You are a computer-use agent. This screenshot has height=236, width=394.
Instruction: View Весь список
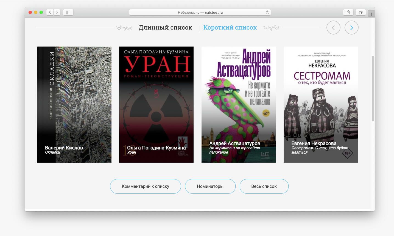point(264,186)
